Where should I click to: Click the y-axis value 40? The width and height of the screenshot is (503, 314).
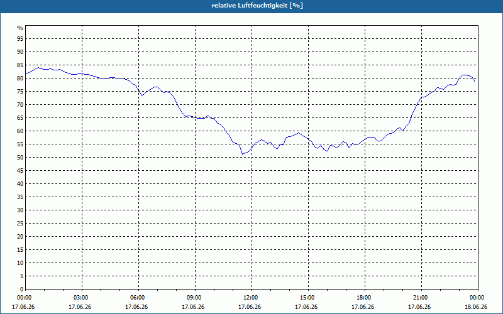(x=20, y=183)
